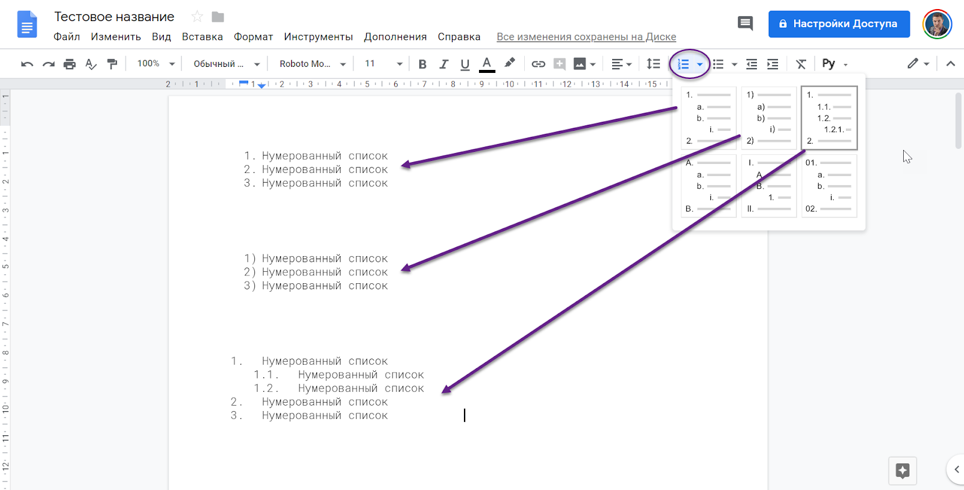
Task: Open the 100% zoom dropdown
Action: 155,64
